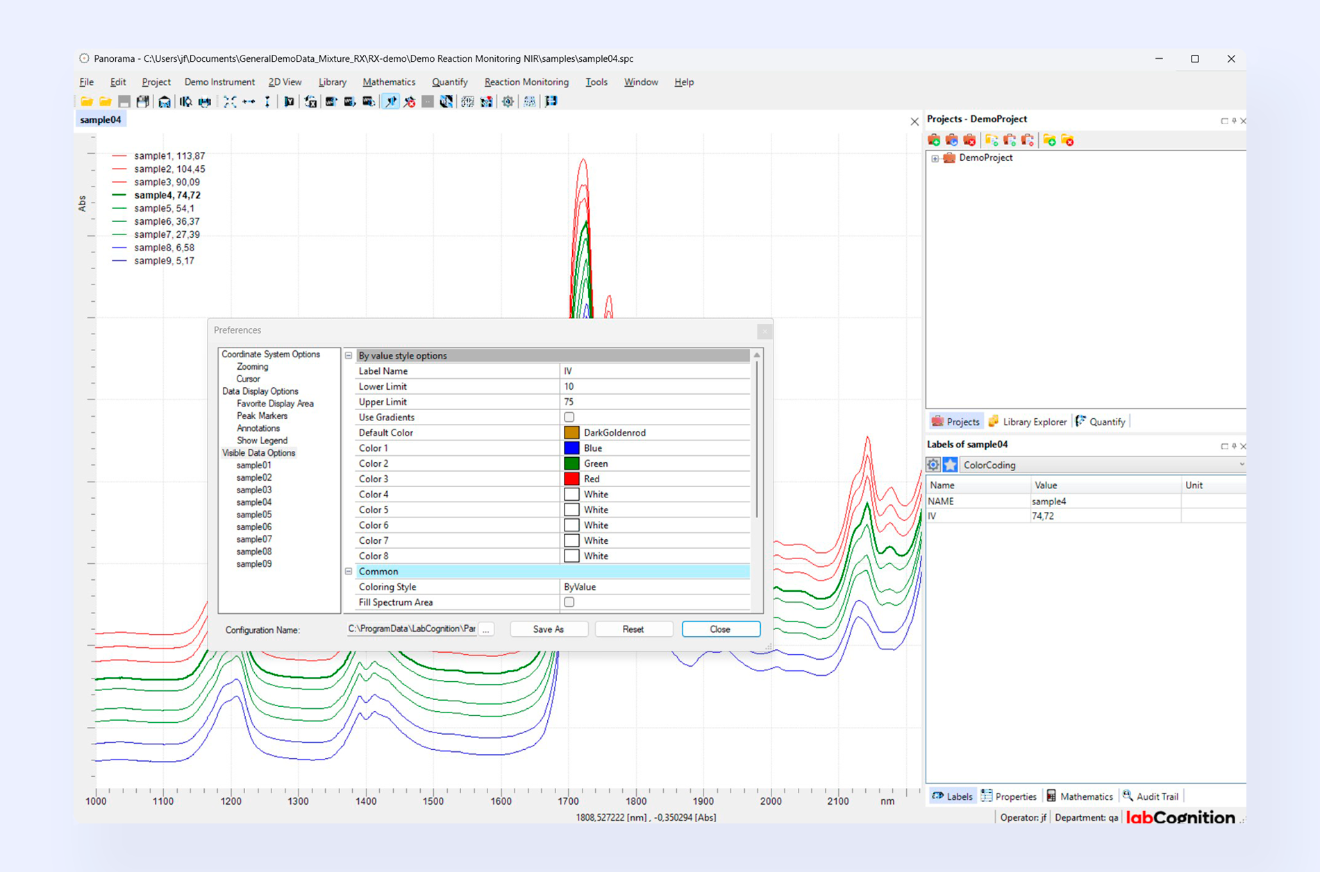Click the Configuration Name path field
The image size is (1320, 872).
412,629
